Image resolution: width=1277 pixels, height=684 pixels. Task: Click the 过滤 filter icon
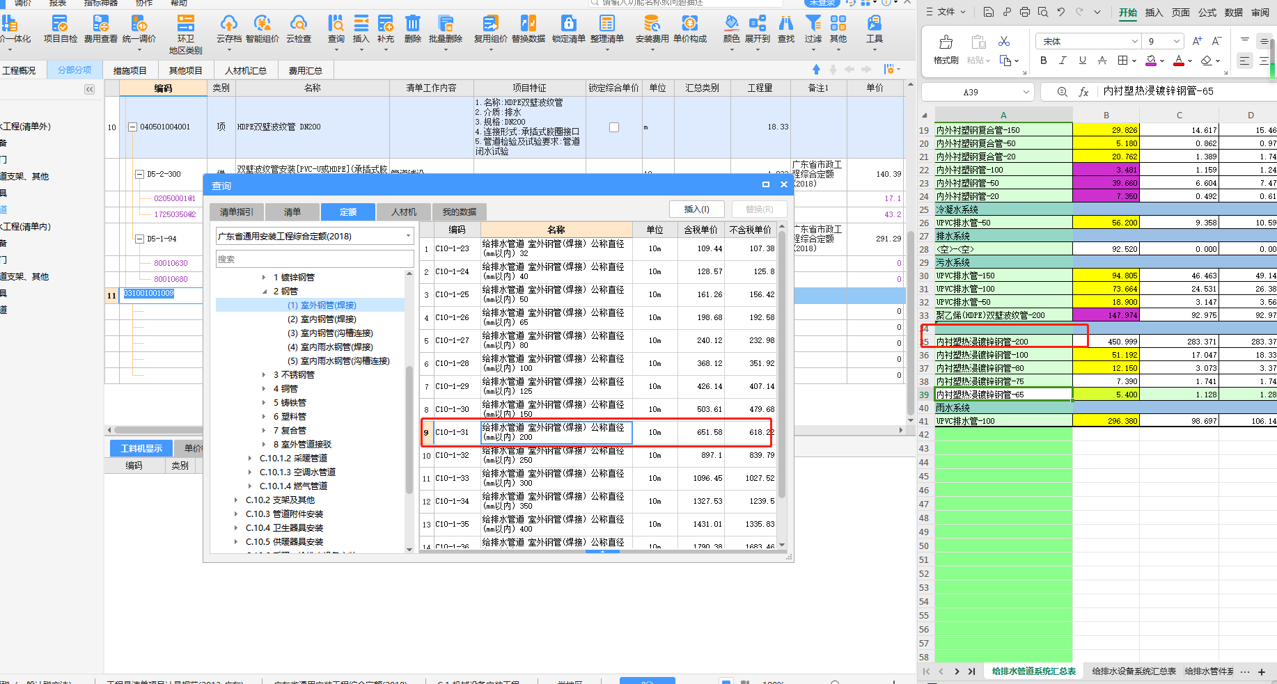tap(813, 29)
